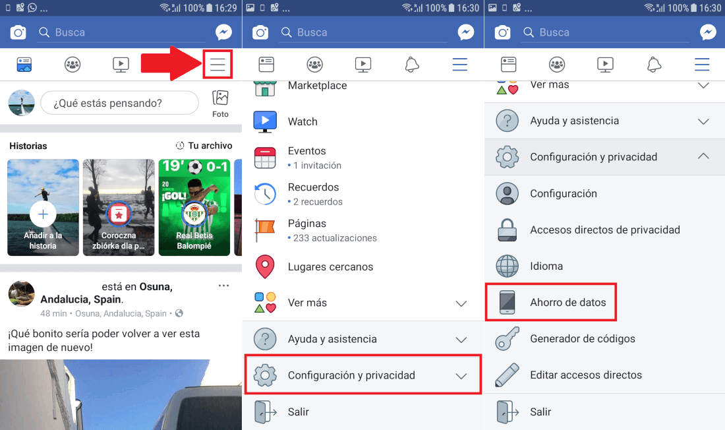Tap the Groups icon in the right screen
This screenshot has width=725, height=430.
pos(557,65)
